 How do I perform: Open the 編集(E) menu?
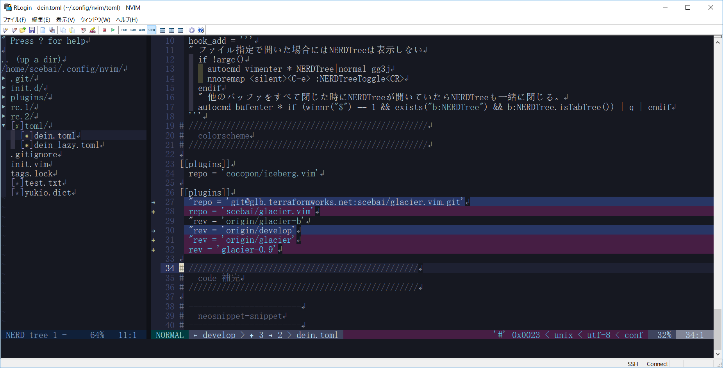(41, 20)
